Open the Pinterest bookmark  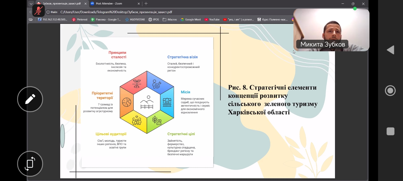tap(80, 20)
